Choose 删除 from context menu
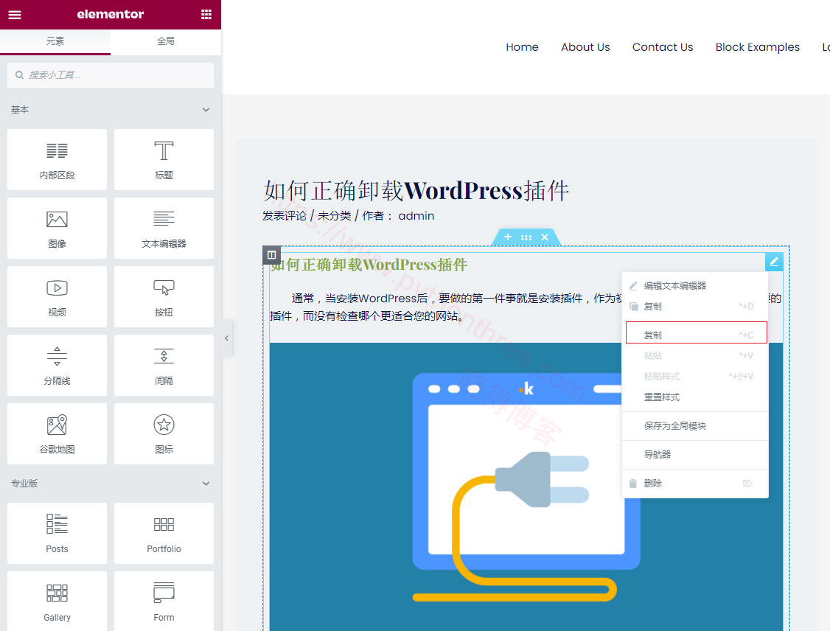830x631 pixels. tap(695, 484)
